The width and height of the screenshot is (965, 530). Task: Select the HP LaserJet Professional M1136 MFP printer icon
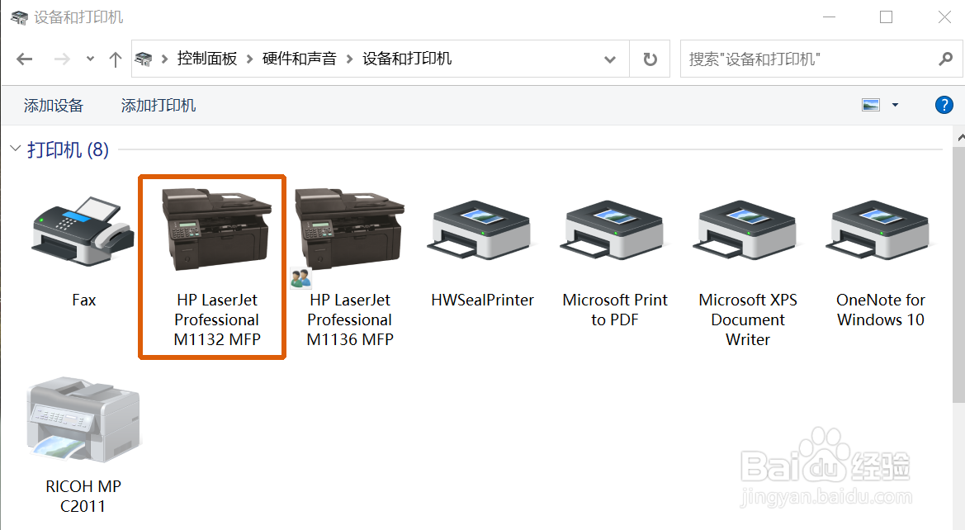tap(349, 230)
